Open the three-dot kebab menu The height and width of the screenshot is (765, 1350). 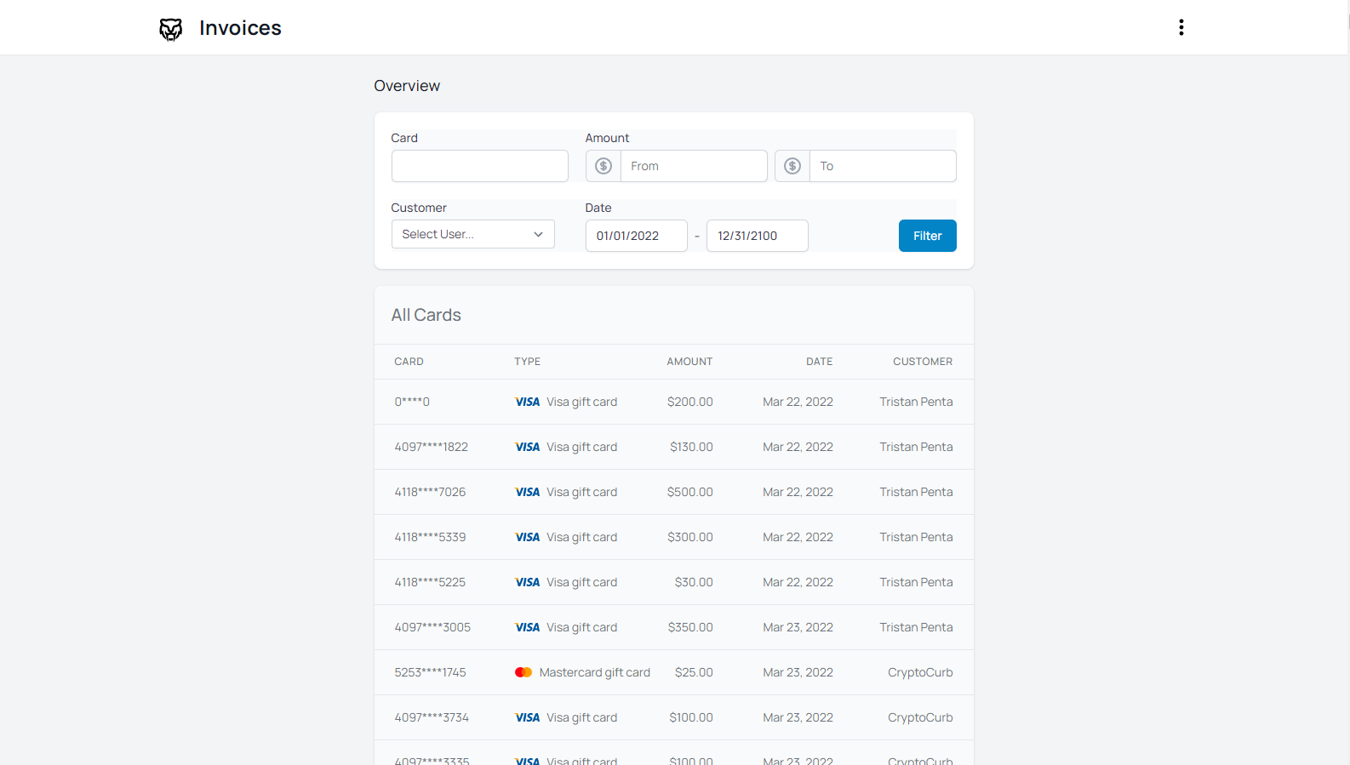[x=1181, y=27]
